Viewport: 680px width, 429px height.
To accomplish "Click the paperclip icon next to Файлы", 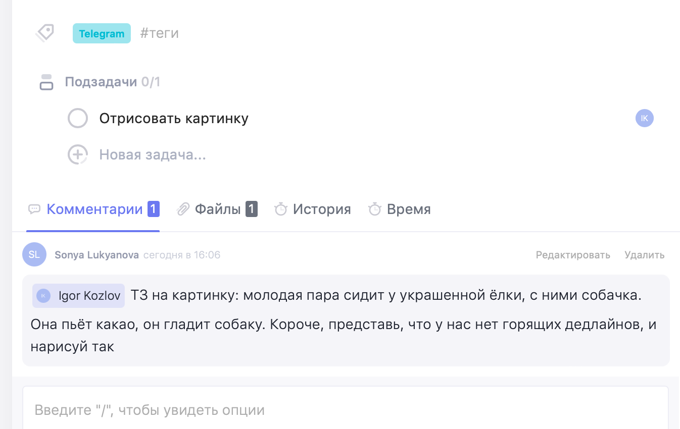I will (183, 209).
